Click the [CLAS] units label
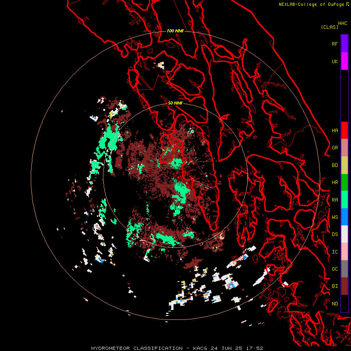The height and width of the screenshot is (351, 351). pyautogui.click(x=330, y=27)
